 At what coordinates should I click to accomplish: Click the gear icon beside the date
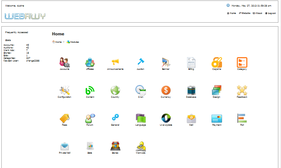228,5
